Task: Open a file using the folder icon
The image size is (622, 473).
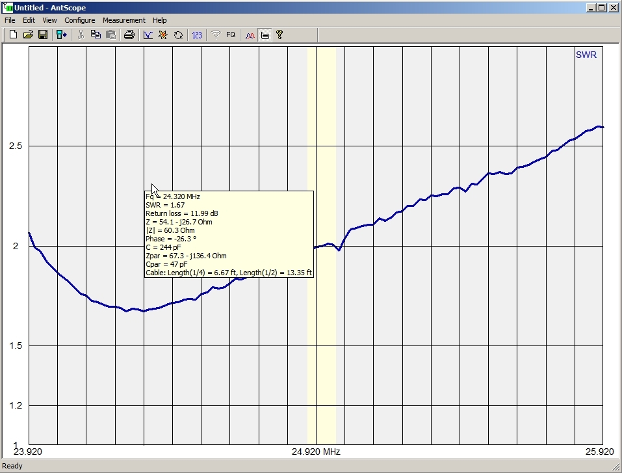Action: coord(28,35)
